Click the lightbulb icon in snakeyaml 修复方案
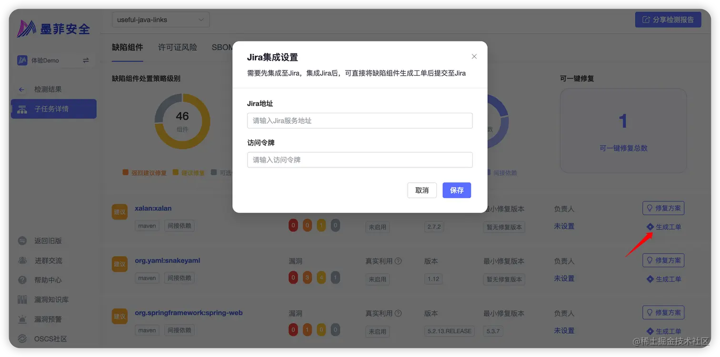 click(650, 260)
